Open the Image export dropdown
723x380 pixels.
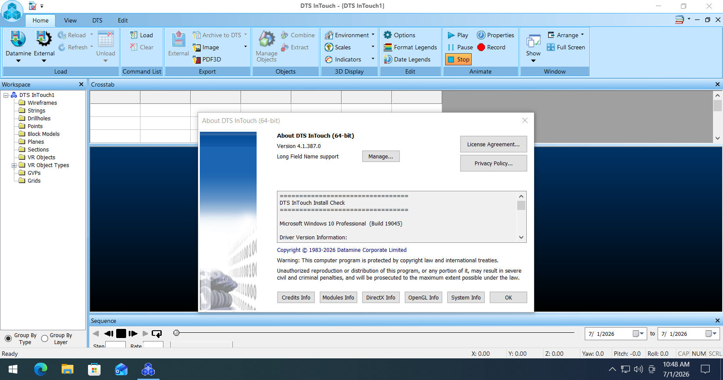(245, 47)
